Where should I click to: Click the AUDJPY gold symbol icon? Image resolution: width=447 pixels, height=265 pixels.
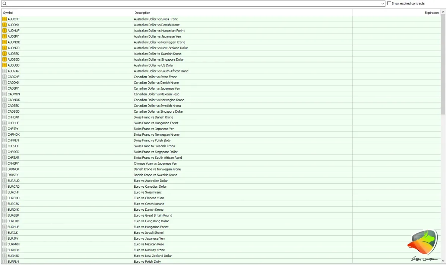tap(4, 36)
